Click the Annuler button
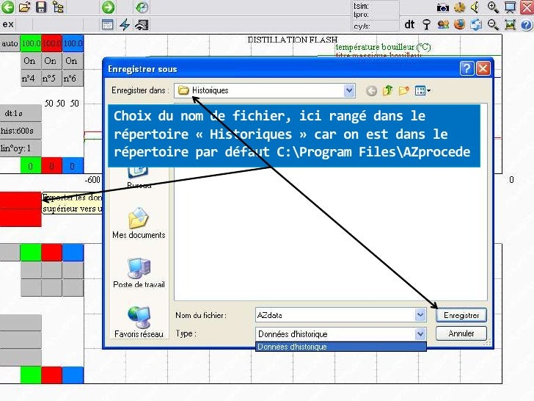 point(461,333)
